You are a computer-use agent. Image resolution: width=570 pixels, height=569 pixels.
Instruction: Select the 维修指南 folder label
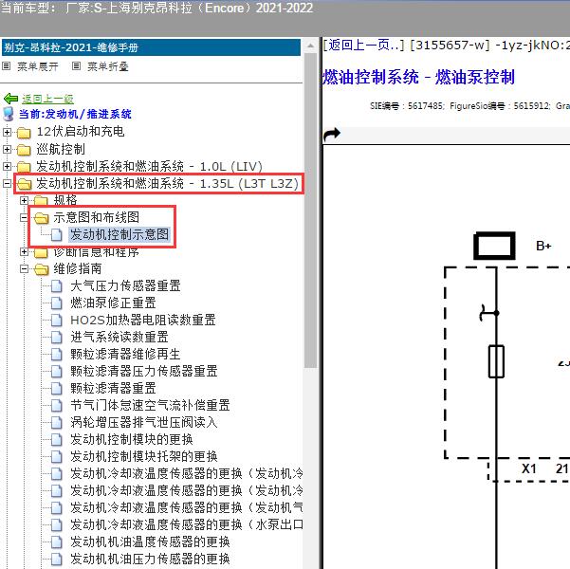[78, 268]
